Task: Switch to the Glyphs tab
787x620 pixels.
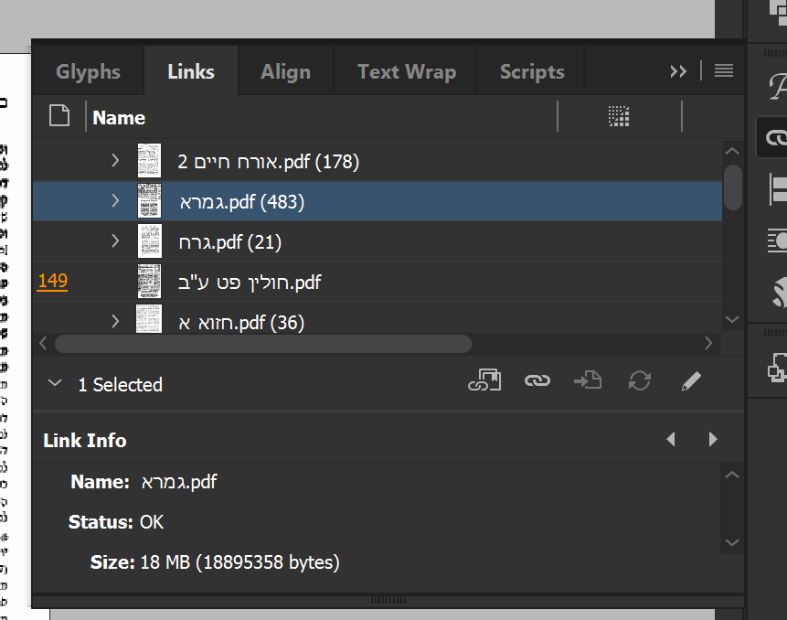Action: (x=88, y=72)
